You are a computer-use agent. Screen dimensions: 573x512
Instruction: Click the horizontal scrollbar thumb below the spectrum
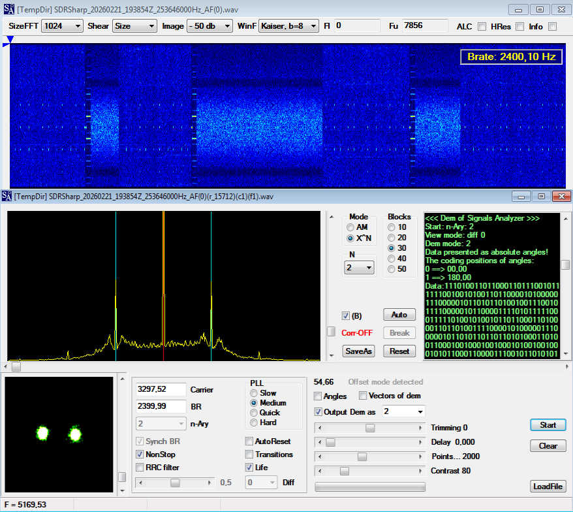[16, 366]
